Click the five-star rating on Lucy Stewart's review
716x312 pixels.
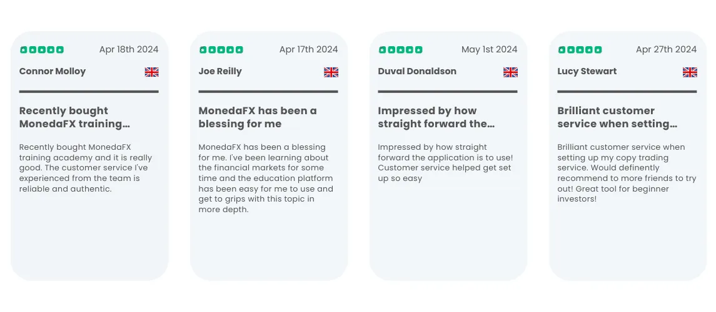(x=580, y=50)
